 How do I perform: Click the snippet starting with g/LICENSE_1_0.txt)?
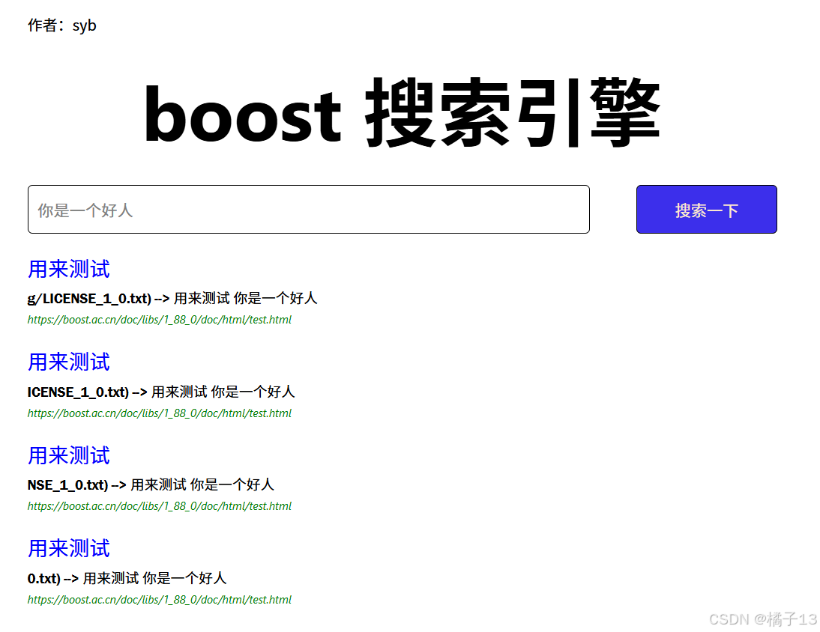pyautogui.click(x=172, y=298)
